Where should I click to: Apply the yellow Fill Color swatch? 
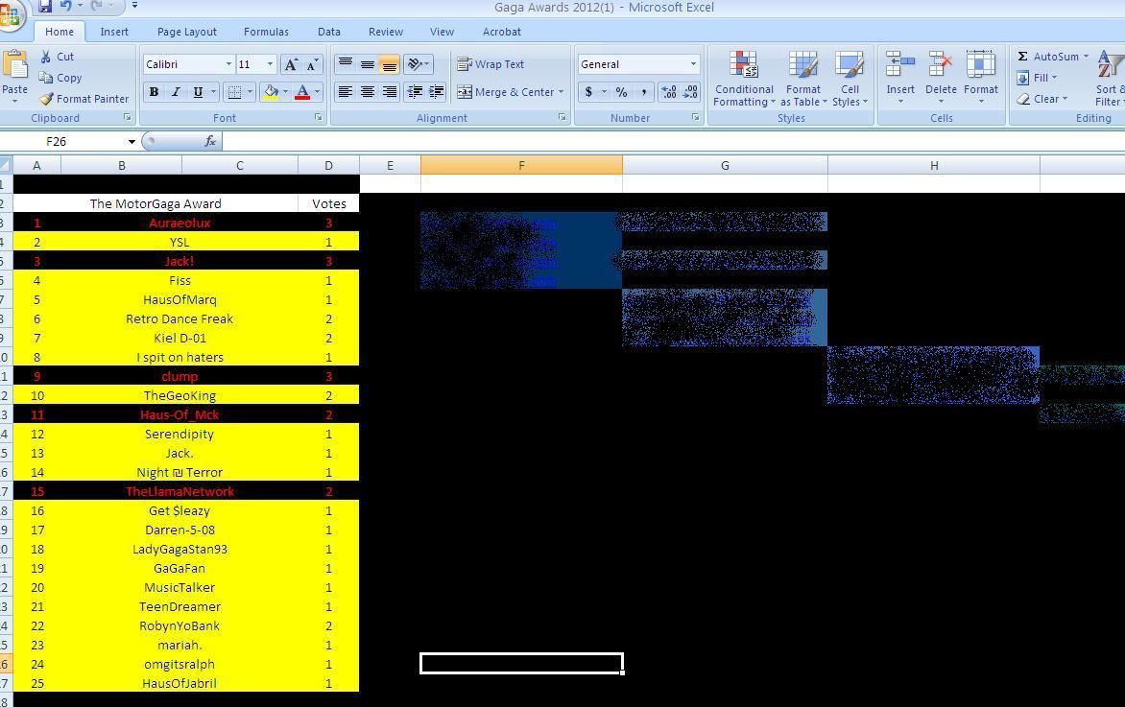(x=271, y=92)
